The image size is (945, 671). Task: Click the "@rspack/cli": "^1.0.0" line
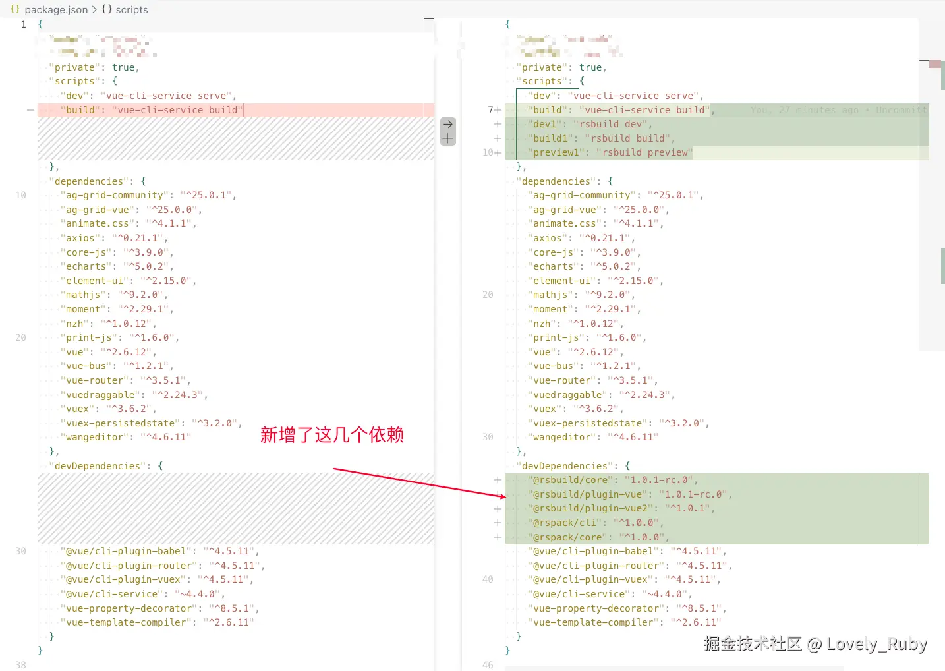[x=595, y=523]
